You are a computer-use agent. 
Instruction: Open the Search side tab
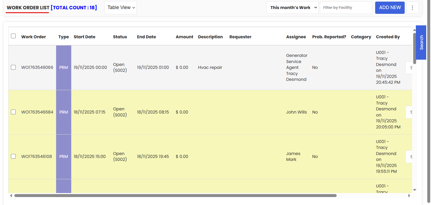(x=421, y=43)
